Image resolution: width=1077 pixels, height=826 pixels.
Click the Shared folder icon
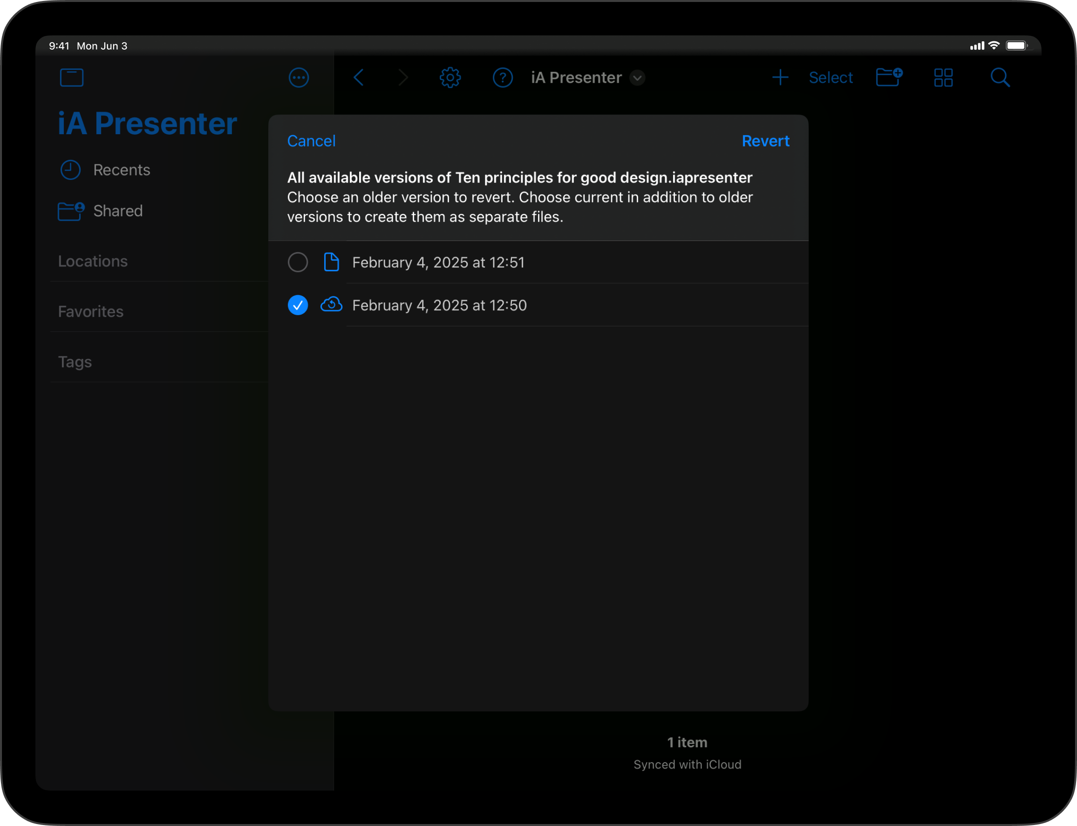pyautogui.click(x=71, y=211)
